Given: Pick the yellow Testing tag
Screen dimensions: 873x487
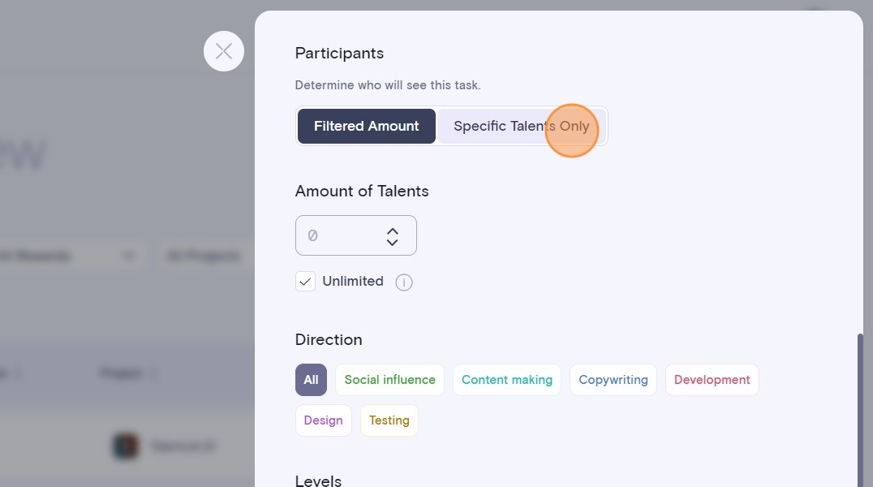Looking at the screenshot, I should point(389,420).
